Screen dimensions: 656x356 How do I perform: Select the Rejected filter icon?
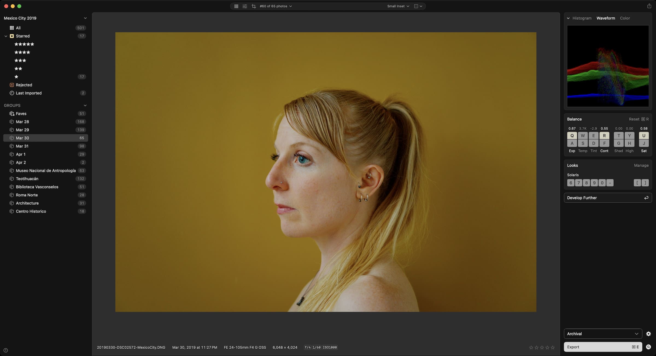[12, 85]
